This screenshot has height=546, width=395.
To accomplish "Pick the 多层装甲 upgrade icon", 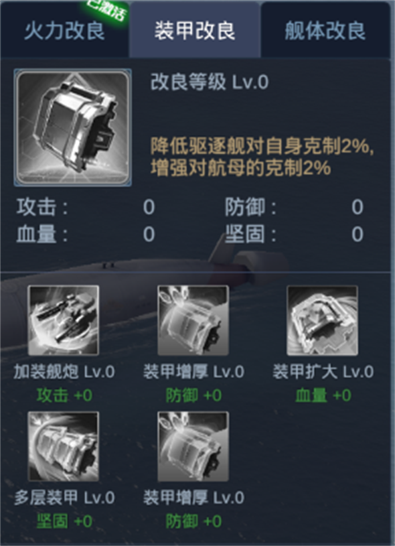I will click(64, 446).
